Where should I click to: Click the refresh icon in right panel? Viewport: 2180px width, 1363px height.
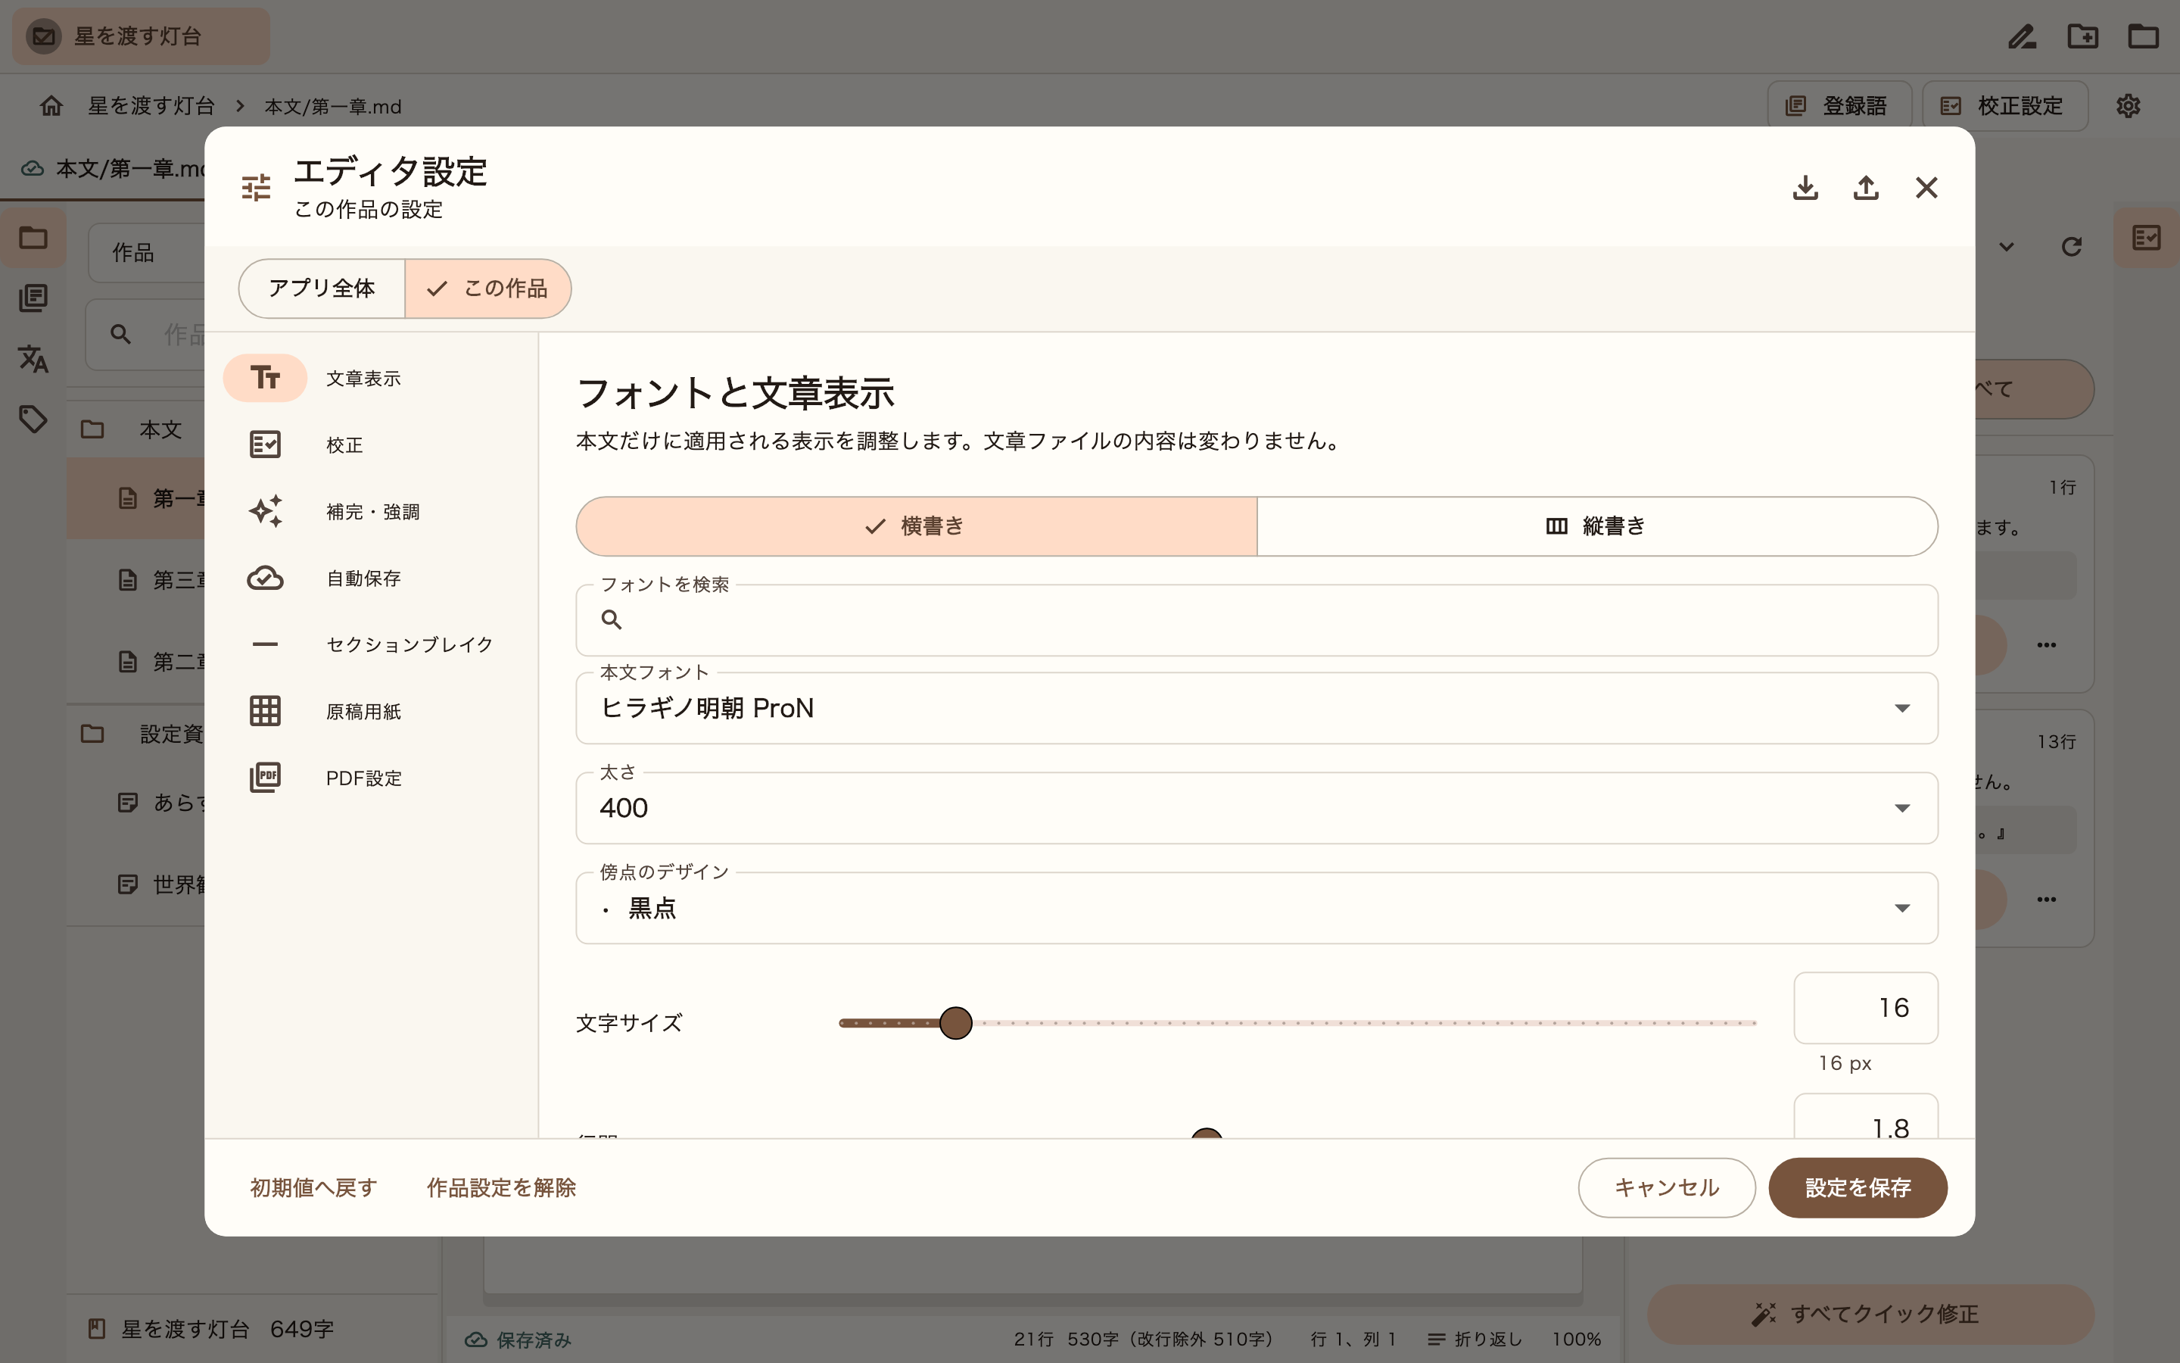pyautogui.click(x=2071, y=246)
